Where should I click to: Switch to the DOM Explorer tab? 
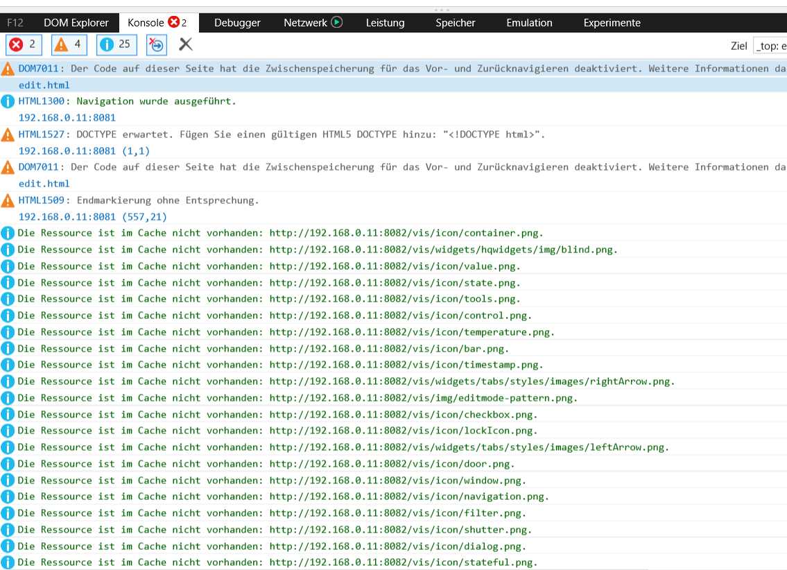tap(76, 23)
